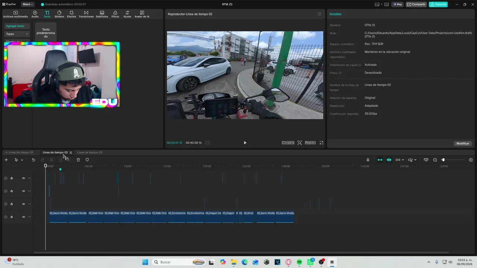Click the Exportar button

[438, 4]
